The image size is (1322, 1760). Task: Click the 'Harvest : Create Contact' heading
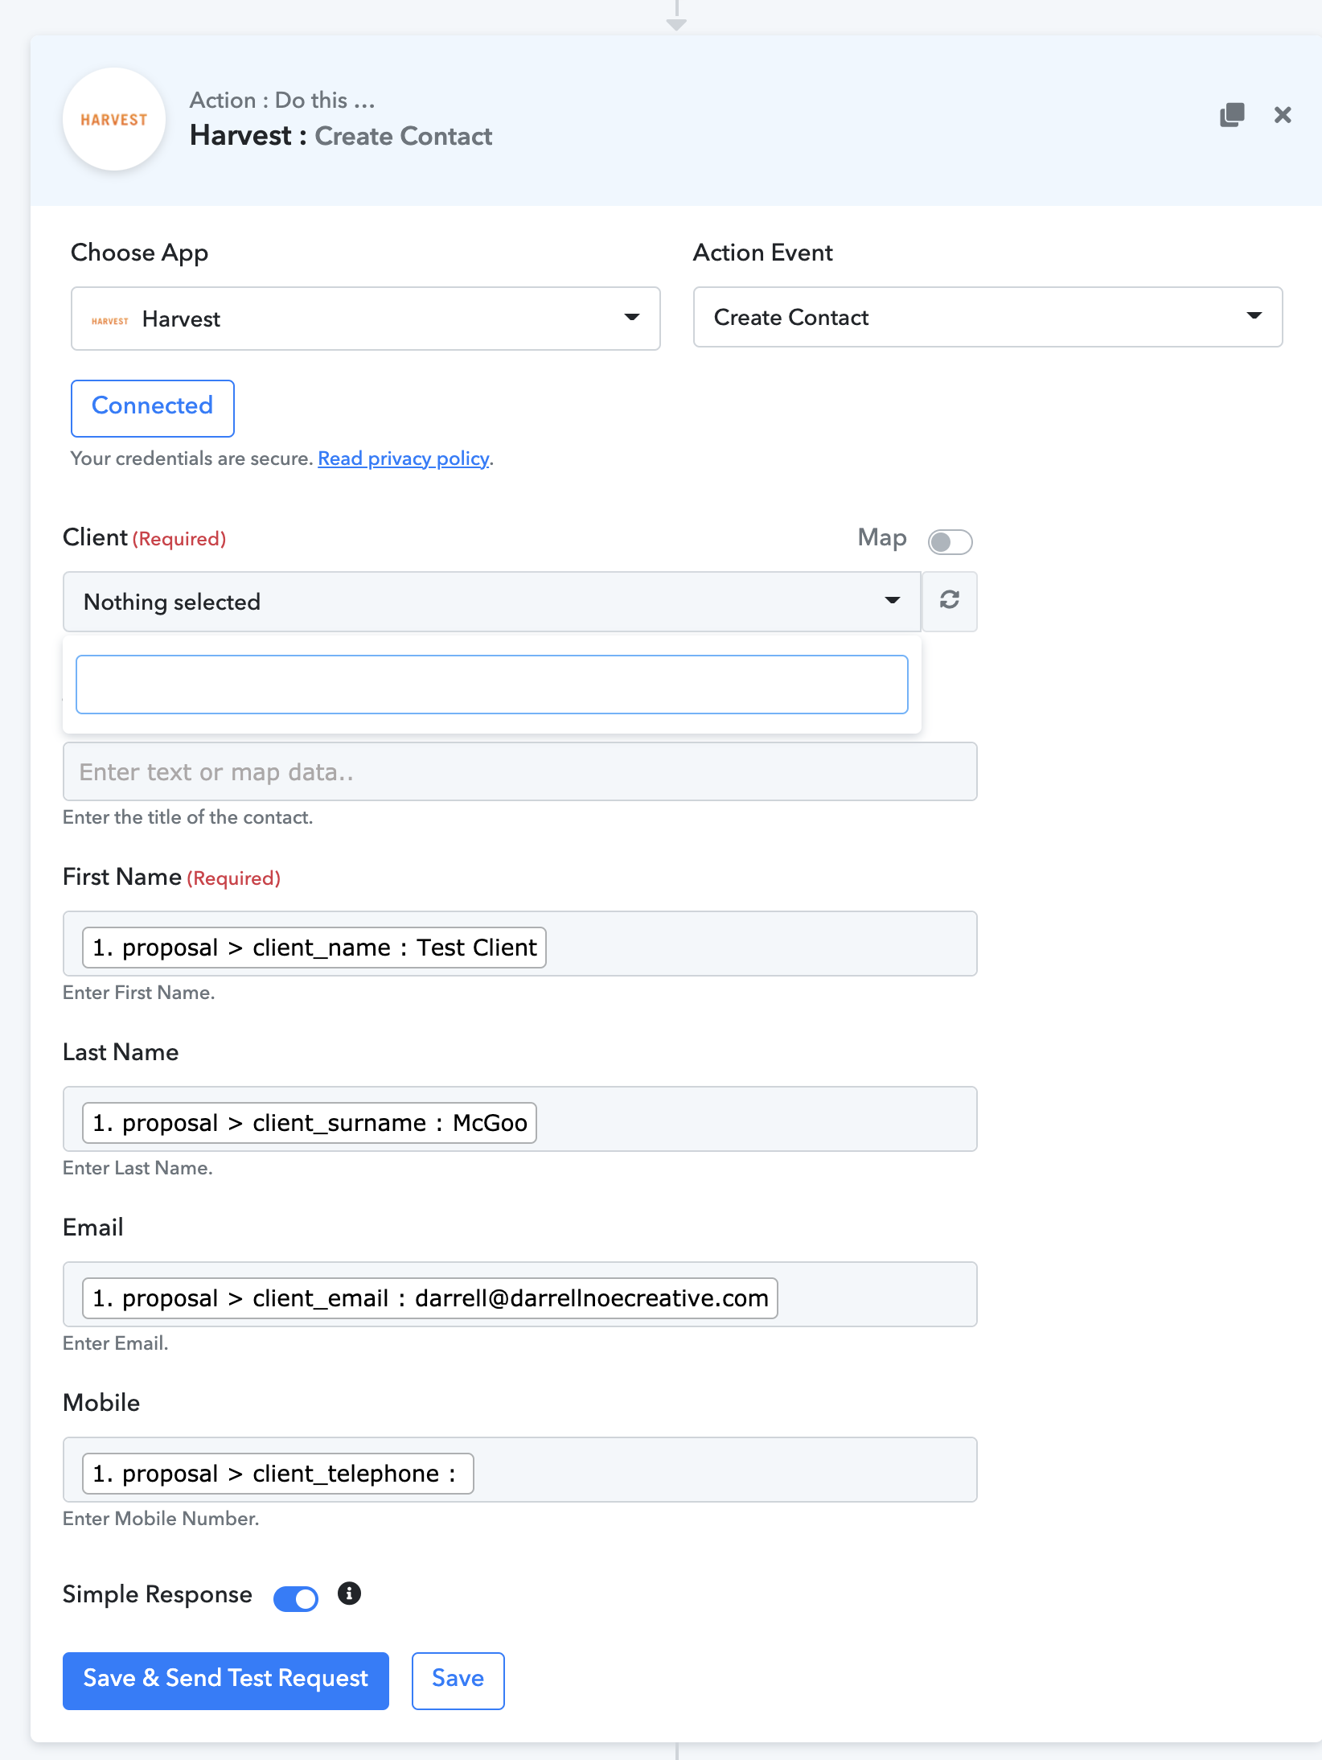341,136
